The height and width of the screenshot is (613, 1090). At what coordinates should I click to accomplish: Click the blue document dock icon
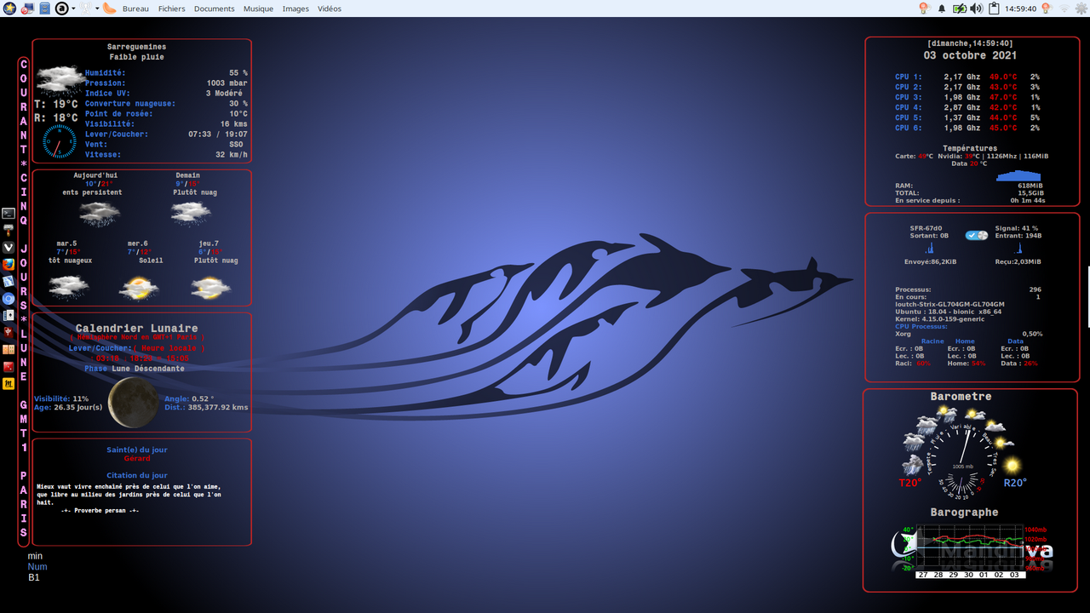(x=9, y=282)
